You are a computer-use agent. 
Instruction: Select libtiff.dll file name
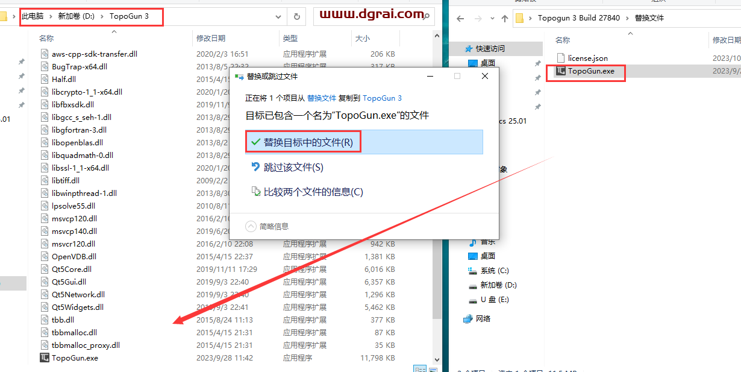[66, 180]
